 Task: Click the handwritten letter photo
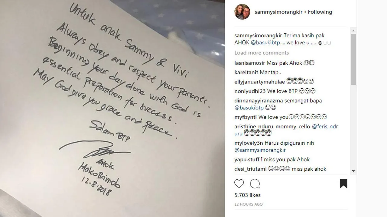(112, 108)
